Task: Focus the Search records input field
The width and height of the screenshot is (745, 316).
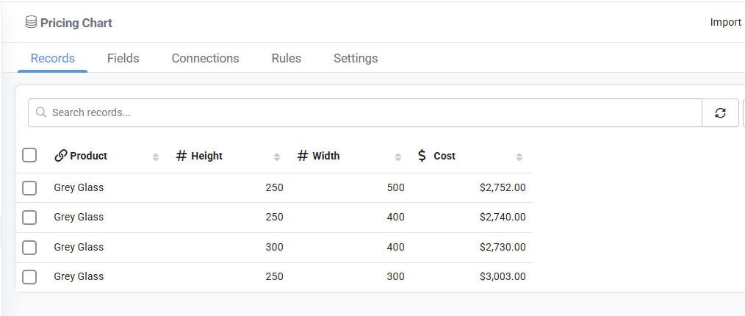Action: 365,112
